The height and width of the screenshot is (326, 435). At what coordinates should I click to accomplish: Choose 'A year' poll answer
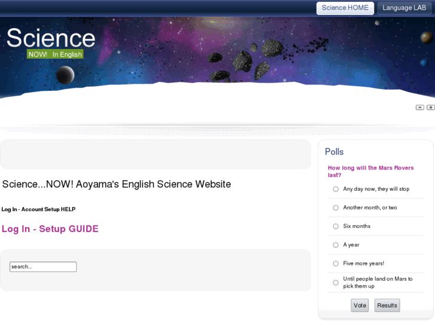[336, 245]
